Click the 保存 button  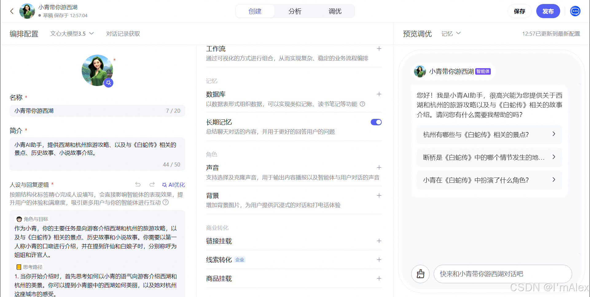(519, 11)
